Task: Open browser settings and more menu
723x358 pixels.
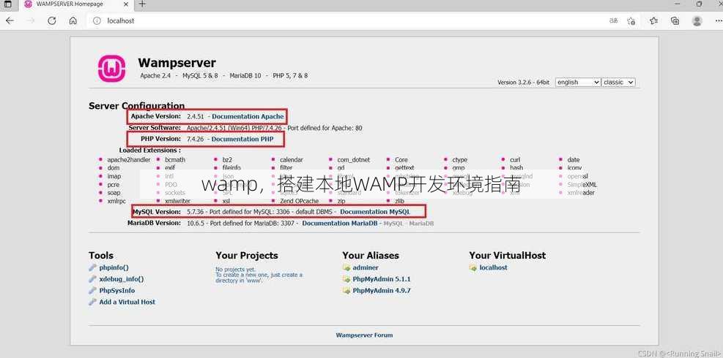Action: point(717,20)
